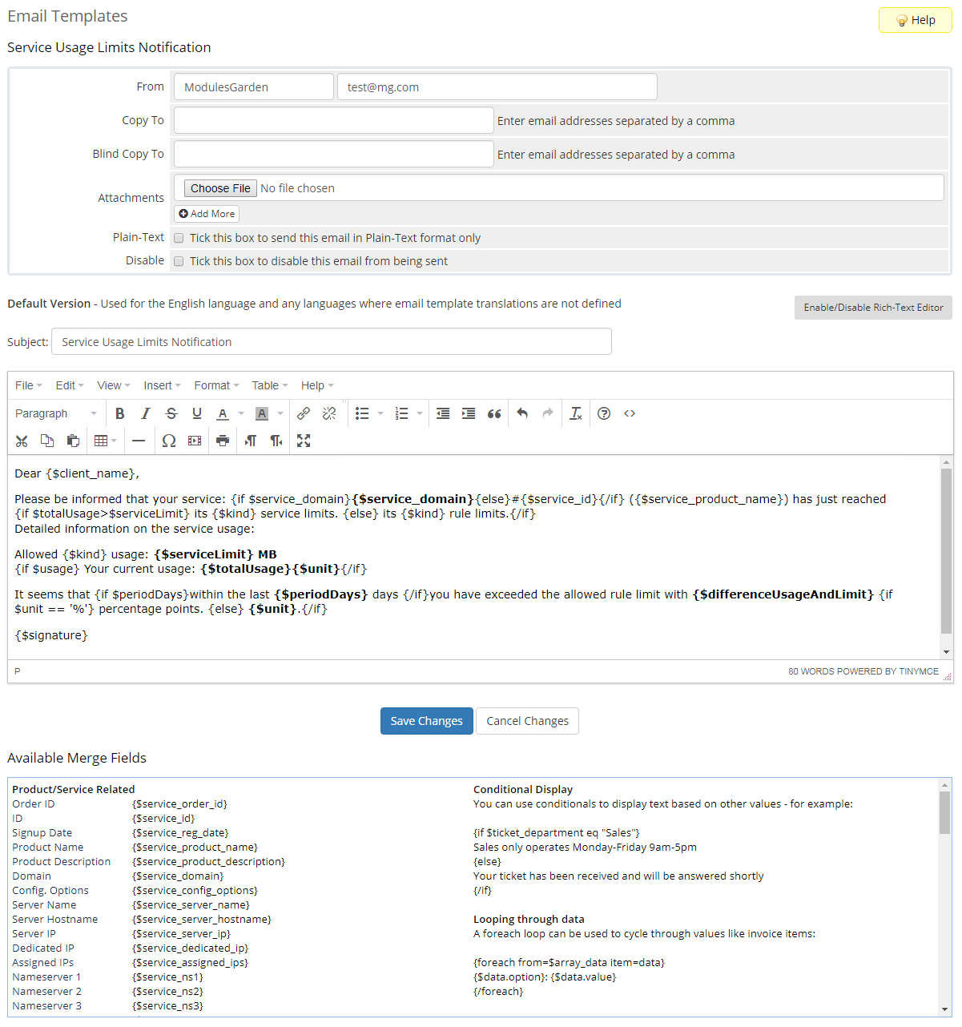Toggle strikethrough formatting

(x=171, y=413)
